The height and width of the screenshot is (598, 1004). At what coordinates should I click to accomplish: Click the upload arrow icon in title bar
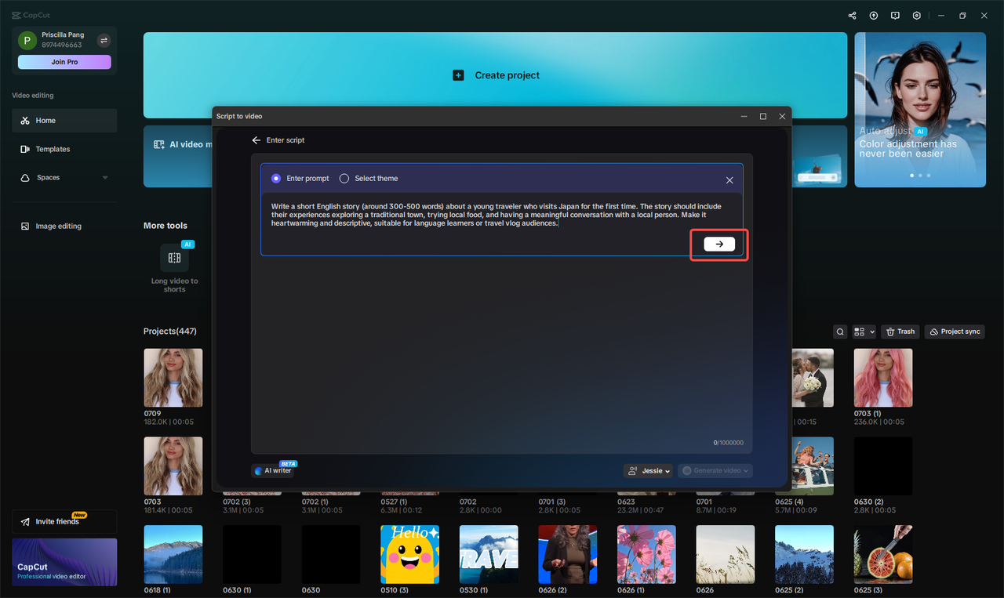[874, 16]
